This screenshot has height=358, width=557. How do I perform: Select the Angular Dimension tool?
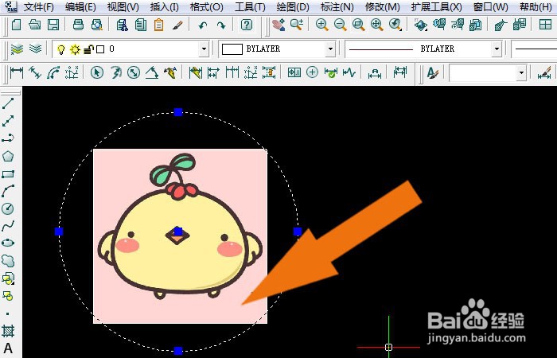coord(152,73)
